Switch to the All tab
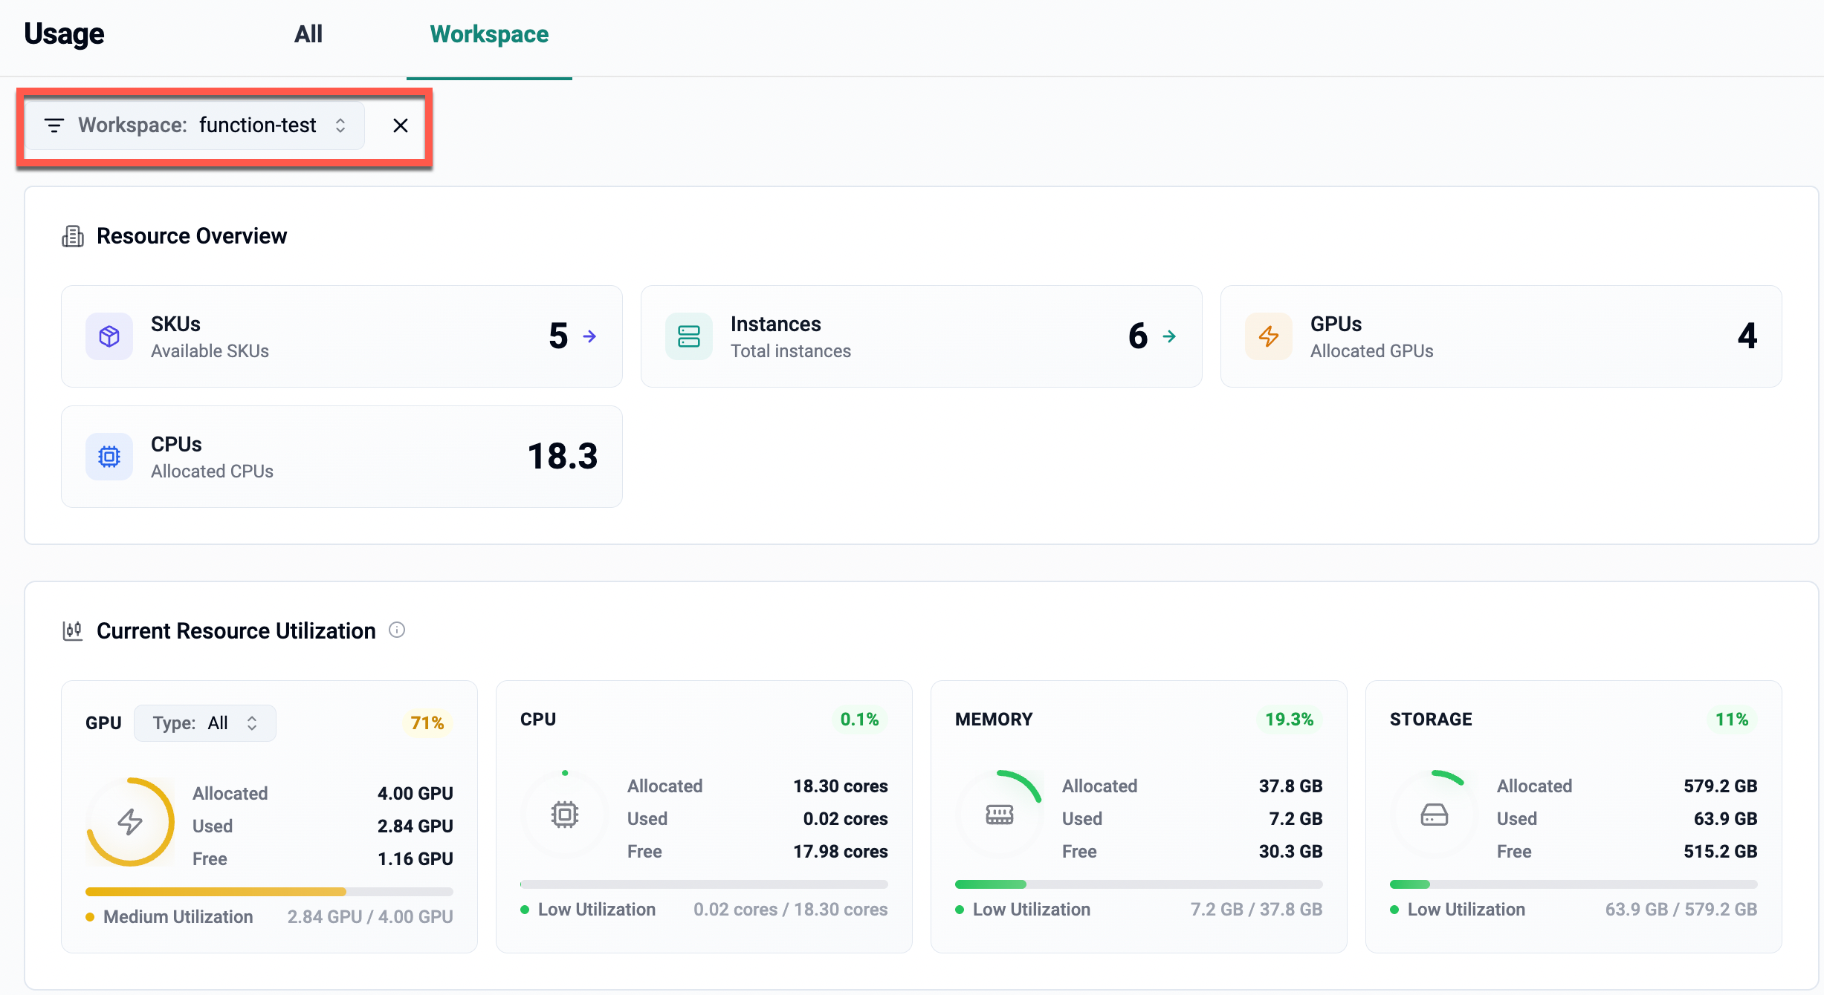 308,34
